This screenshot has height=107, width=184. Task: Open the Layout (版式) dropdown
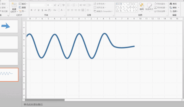tap(23, 4)
